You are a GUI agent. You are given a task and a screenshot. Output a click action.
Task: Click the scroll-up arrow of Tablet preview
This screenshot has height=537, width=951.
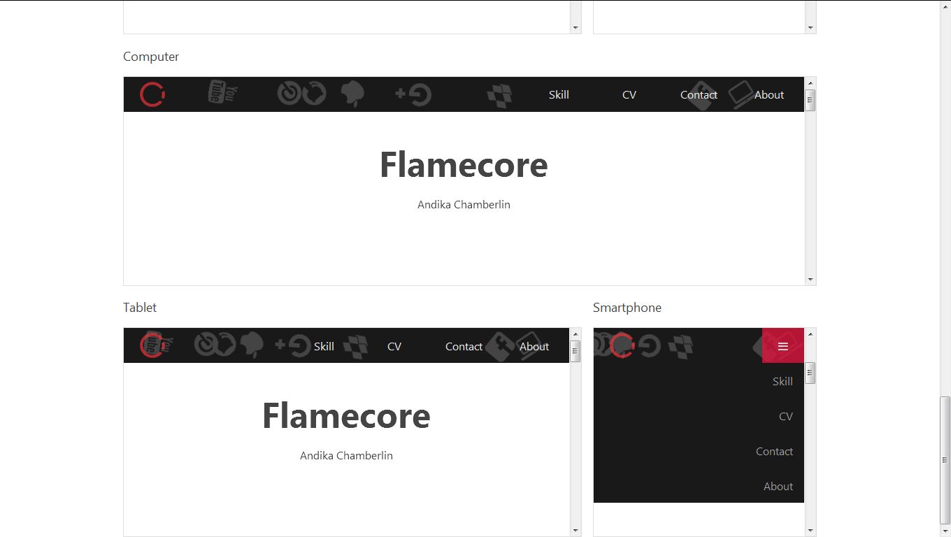(x=575, y=334)
